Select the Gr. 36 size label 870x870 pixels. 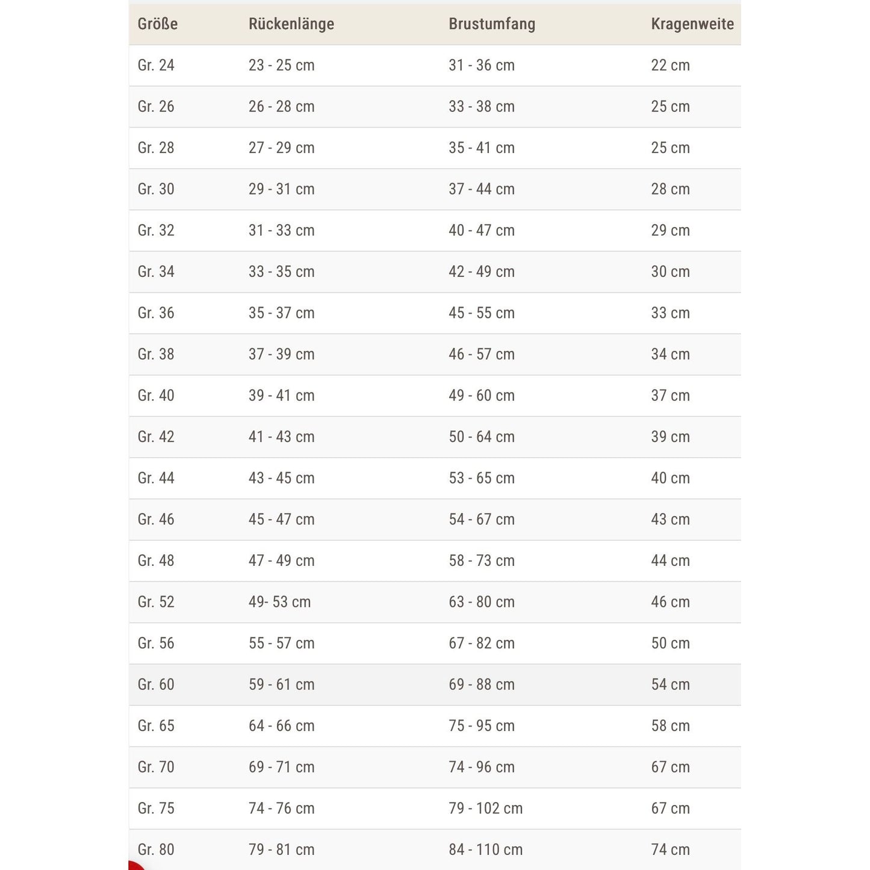[x=156, y=313]
